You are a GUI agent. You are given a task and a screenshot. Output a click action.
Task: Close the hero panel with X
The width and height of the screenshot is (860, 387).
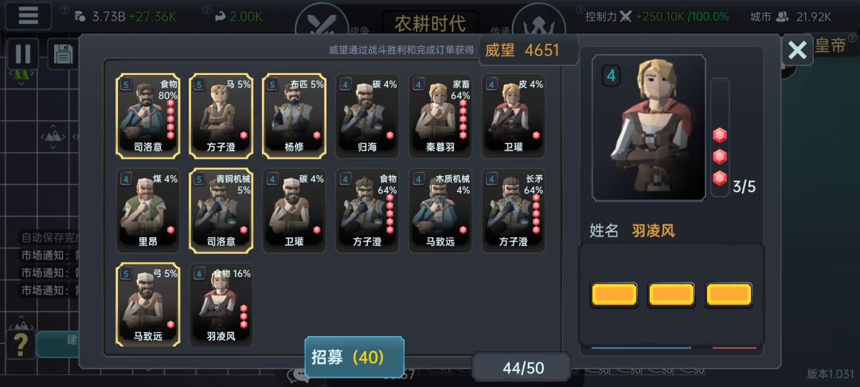click(x=797, y=50)
